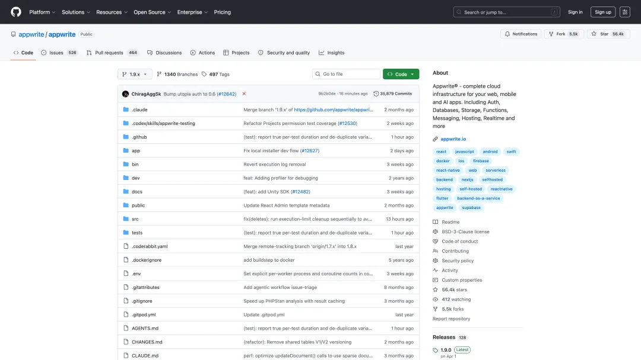Open .codex/skills/appwrite-testing folder name
Image resolution: width=641 pixels, height=360 pixels.
tap(164, 123)
